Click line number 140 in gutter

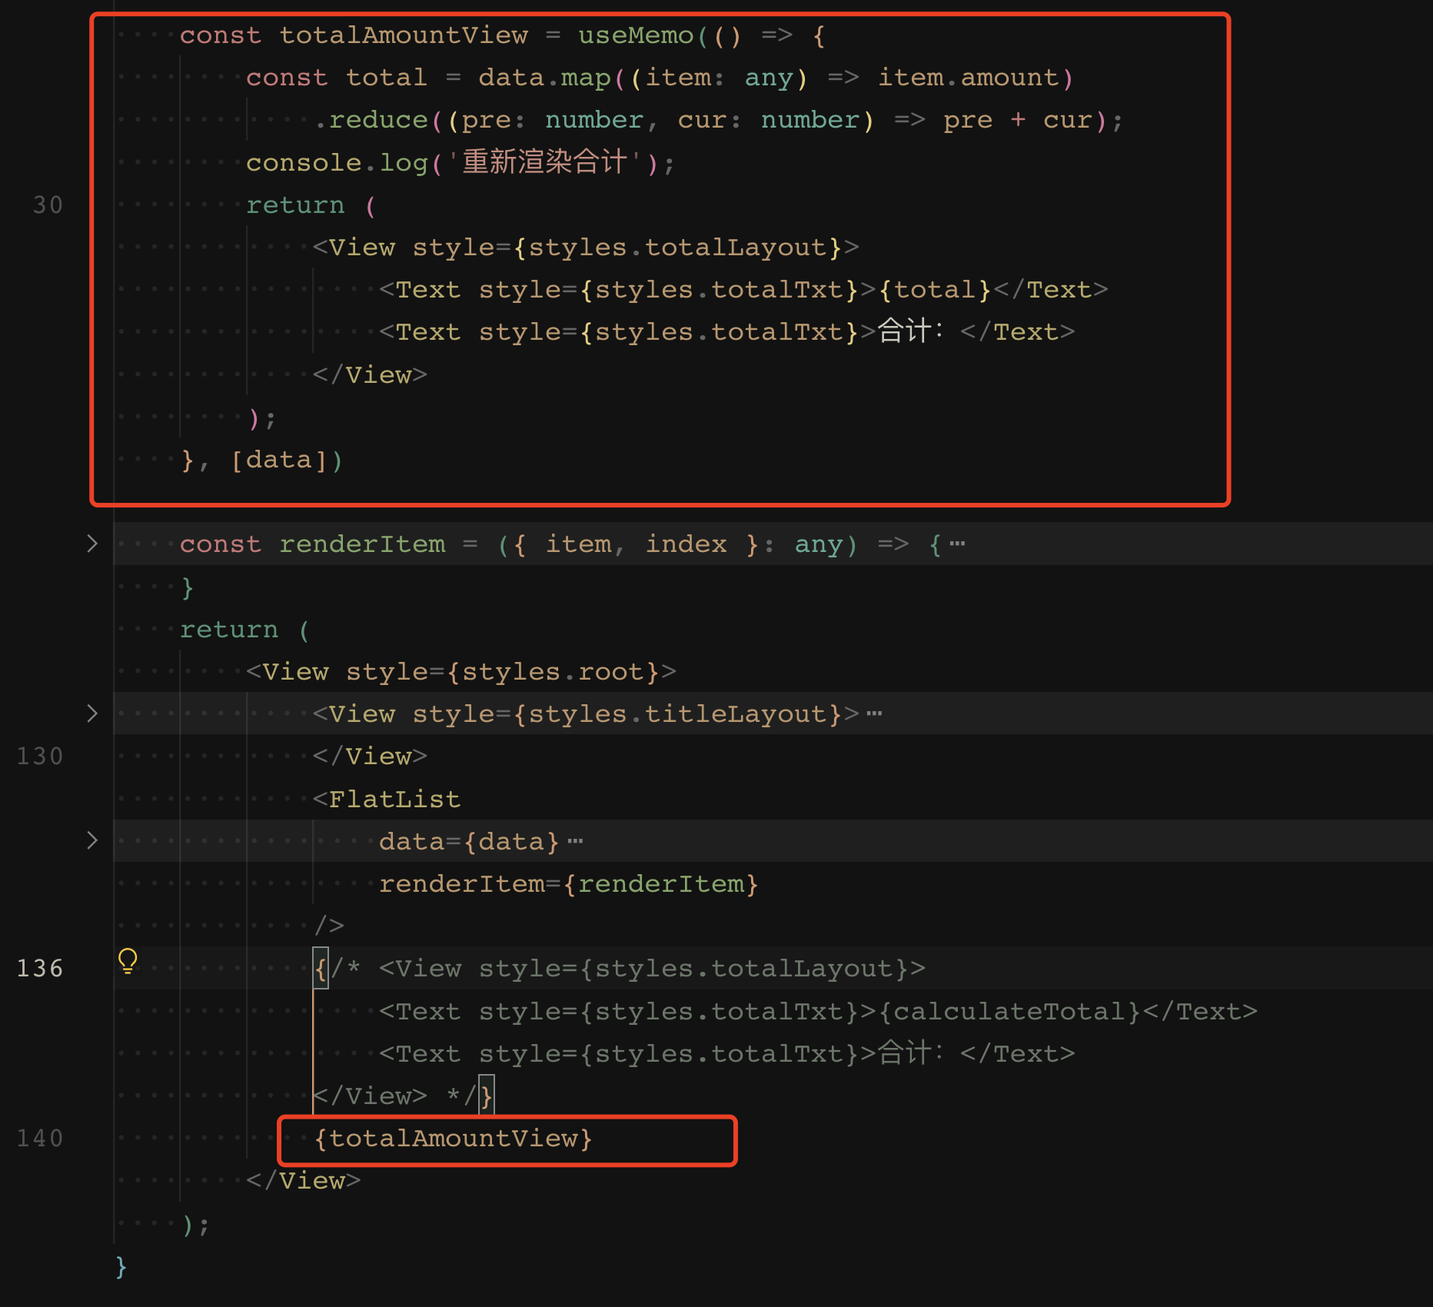pyautogui.click(x=40, y=1139)
